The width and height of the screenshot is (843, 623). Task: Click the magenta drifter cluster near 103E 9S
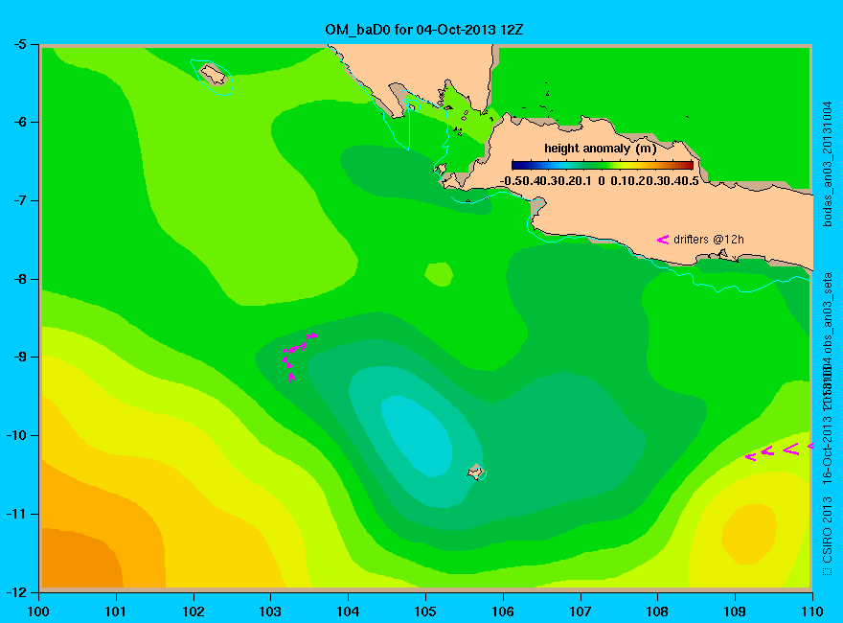tap(298, 357)
